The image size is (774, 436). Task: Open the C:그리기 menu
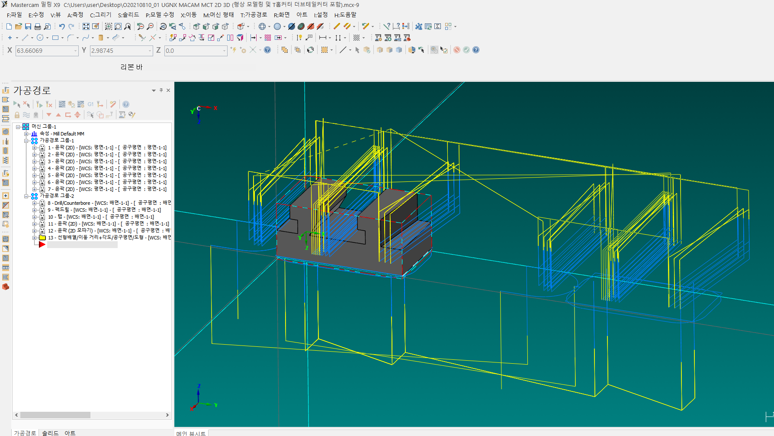(x=101, y=15)
